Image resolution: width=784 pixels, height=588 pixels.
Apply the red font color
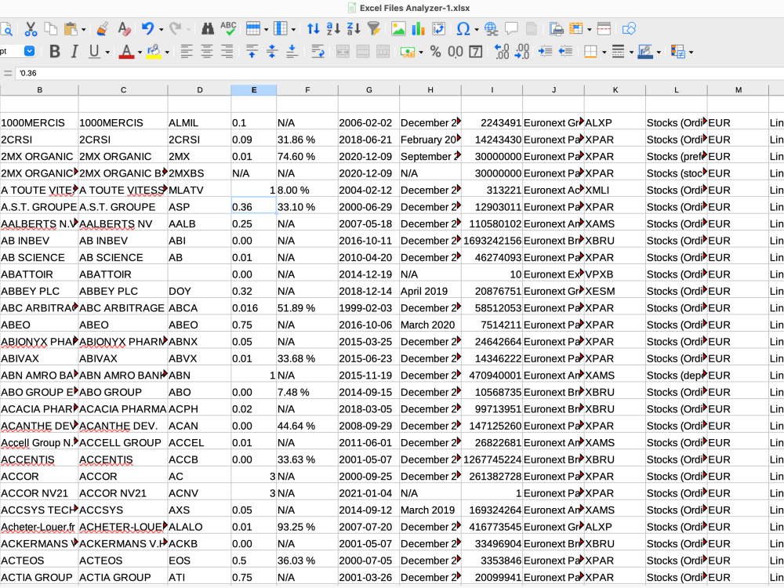126,52
